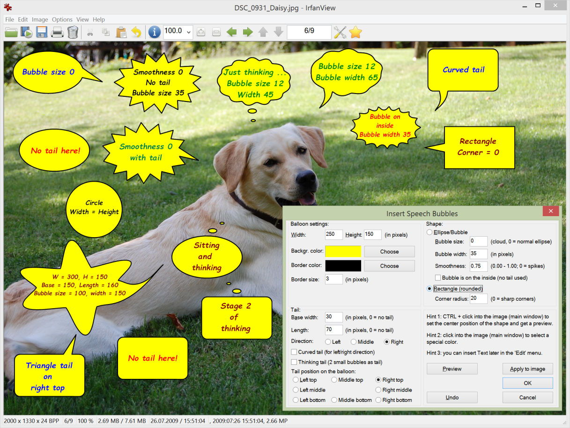
Task: Check Thinking tail (2 small bubbles as tail)
Action: 295,362
